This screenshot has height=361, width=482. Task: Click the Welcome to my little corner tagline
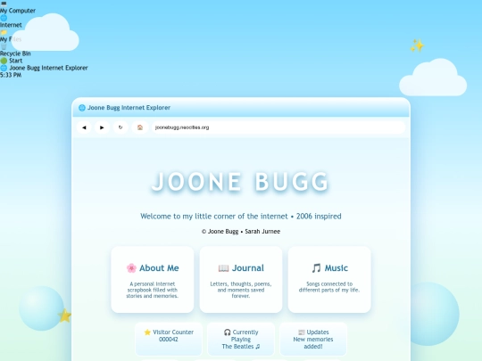(241, 217)
